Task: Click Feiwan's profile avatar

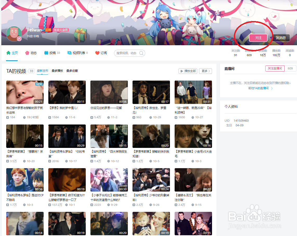Action: click(14, 34)
